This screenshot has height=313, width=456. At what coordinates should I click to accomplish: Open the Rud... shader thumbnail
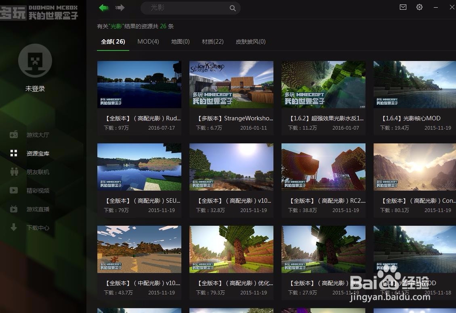(x=139, y=84)
